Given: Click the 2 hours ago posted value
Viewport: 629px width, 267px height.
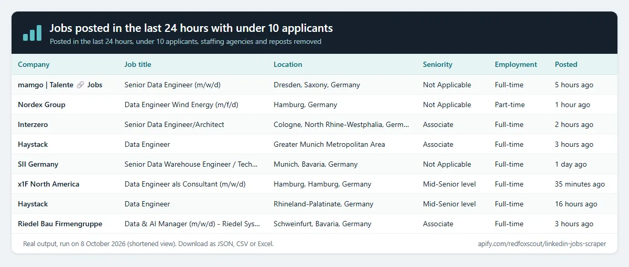Looking at the screenshot, I should (574, 124).
